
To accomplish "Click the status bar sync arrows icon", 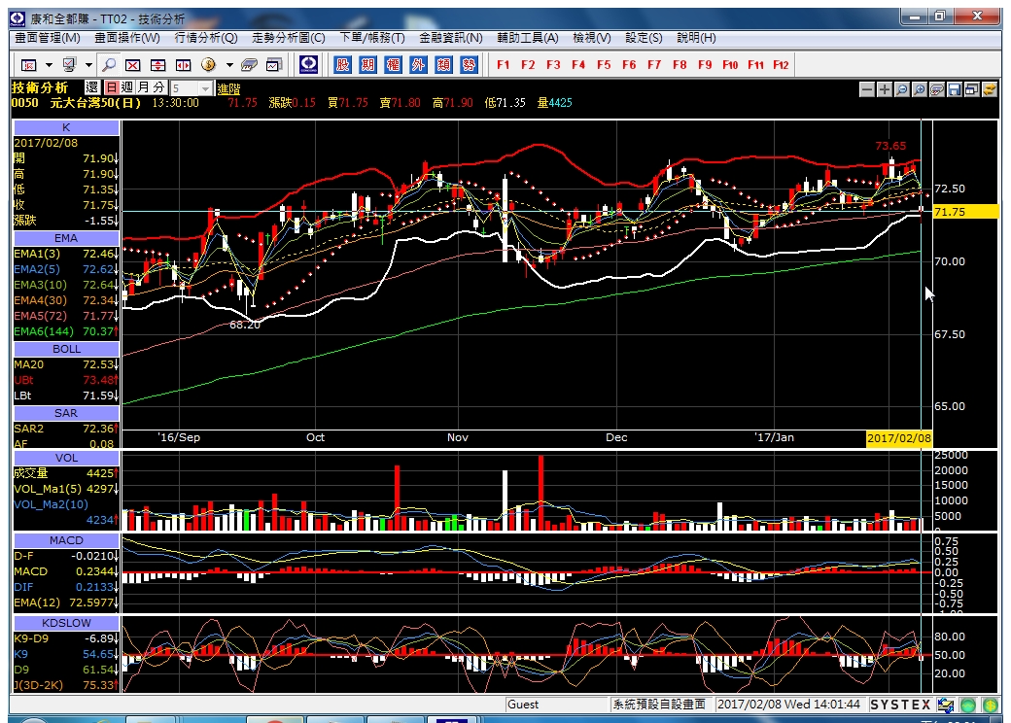I will (946, 705).
